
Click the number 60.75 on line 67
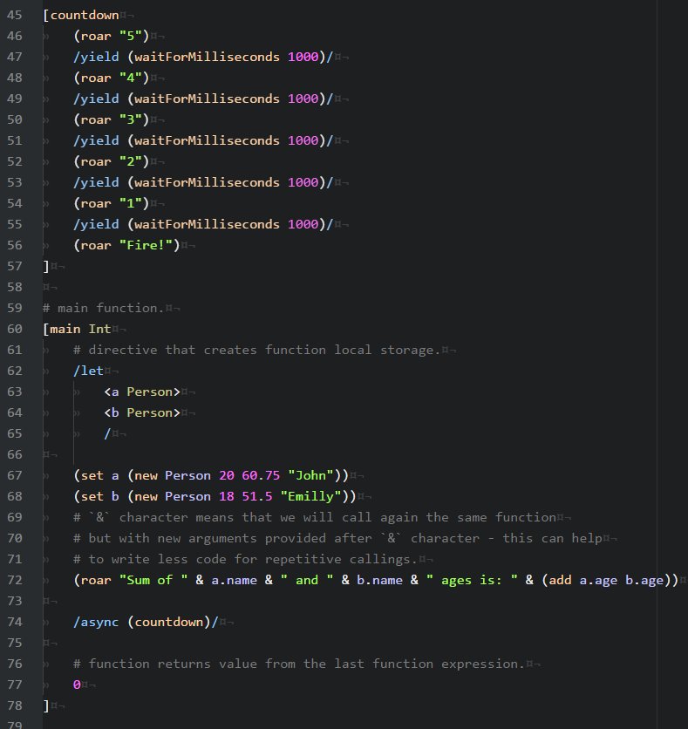pyautogui.click(x=261, y=475)
